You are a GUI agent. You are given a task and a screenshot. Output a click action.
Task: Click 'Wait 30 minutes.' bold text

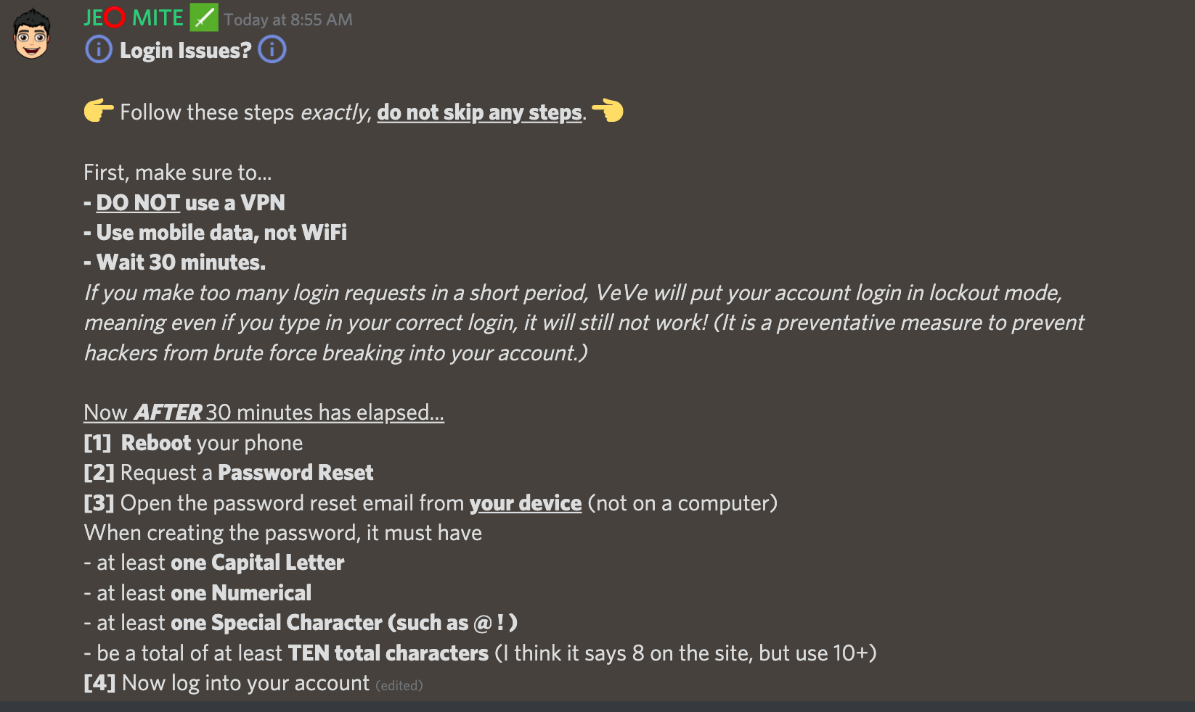(181, 262)
